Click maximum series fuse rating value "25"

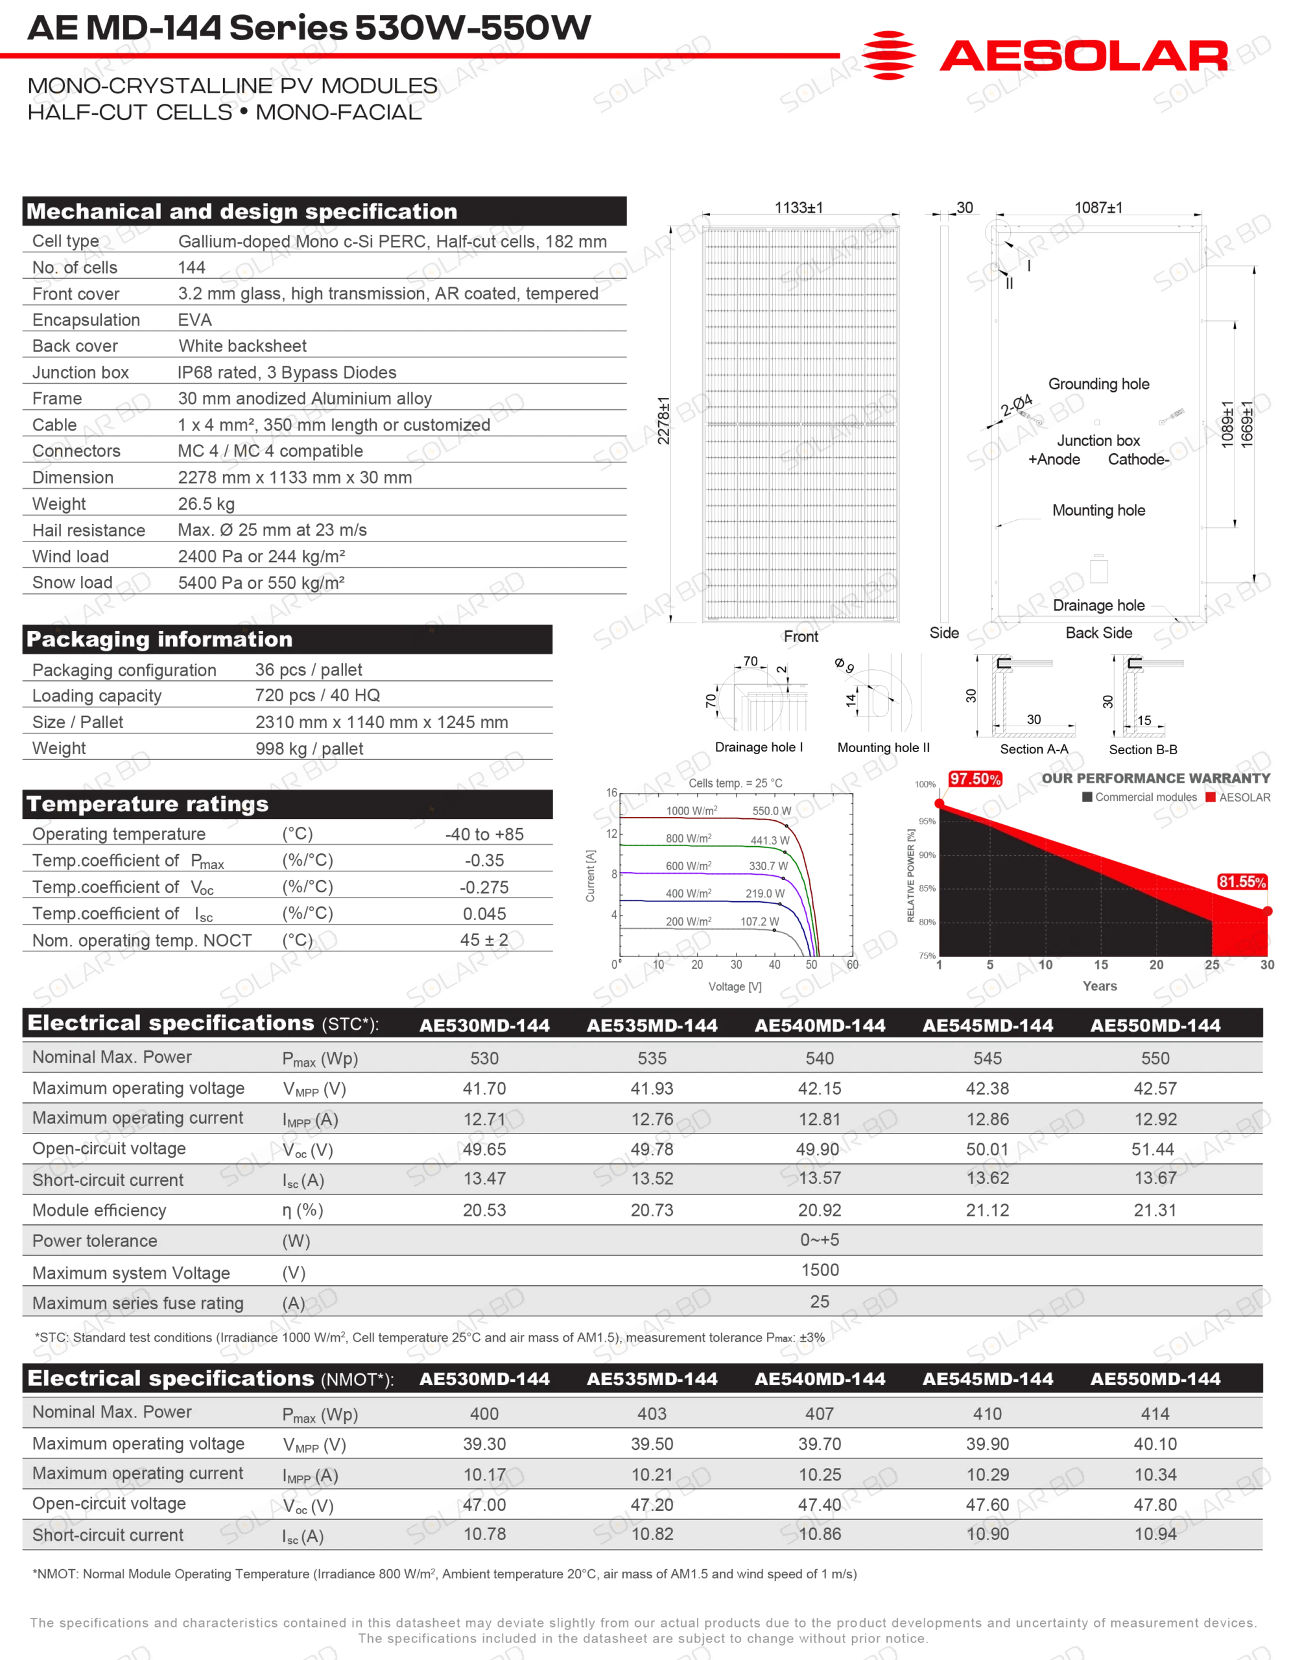click(x=820, y=1301)
